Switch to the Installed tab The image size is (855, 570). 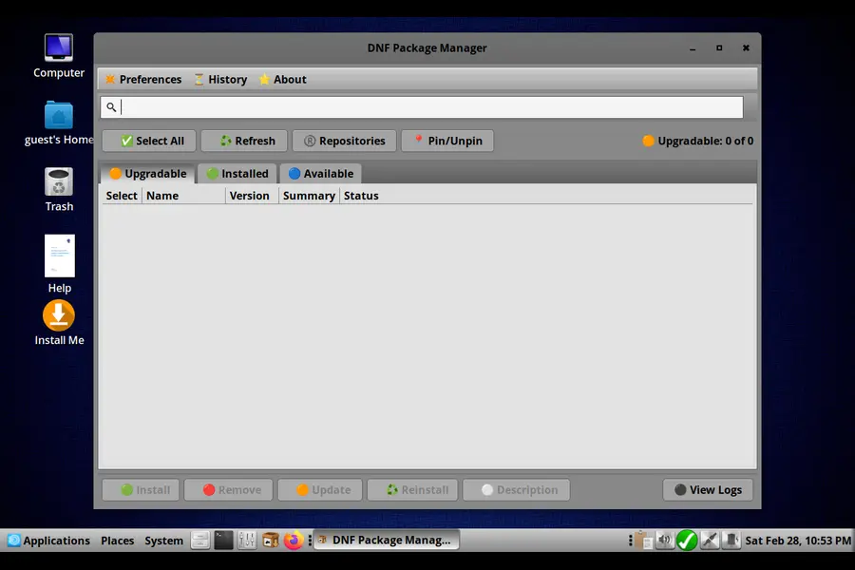pos(237,174)
